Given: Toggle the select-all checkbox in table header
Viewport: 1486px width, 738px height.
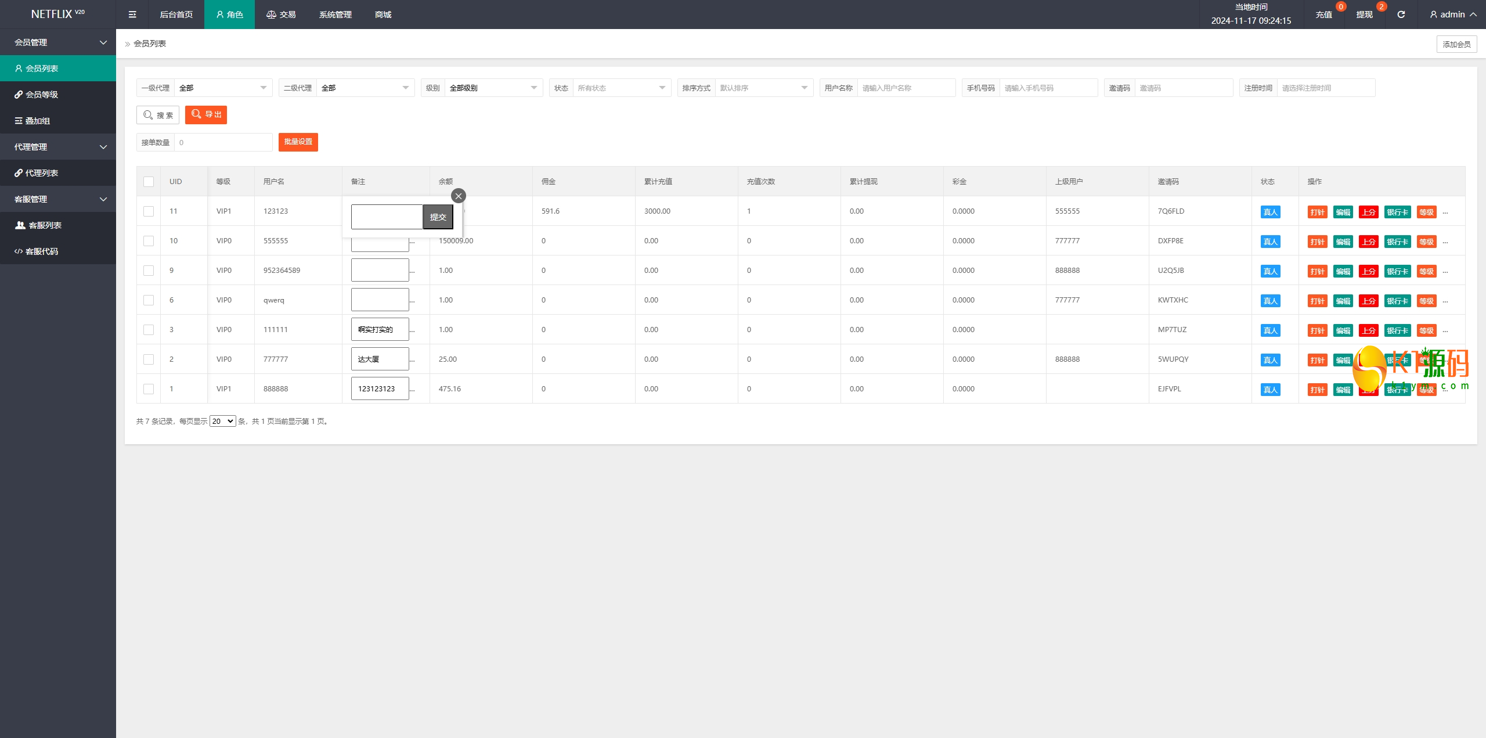Looking at the screenshot, I should 149,182.
